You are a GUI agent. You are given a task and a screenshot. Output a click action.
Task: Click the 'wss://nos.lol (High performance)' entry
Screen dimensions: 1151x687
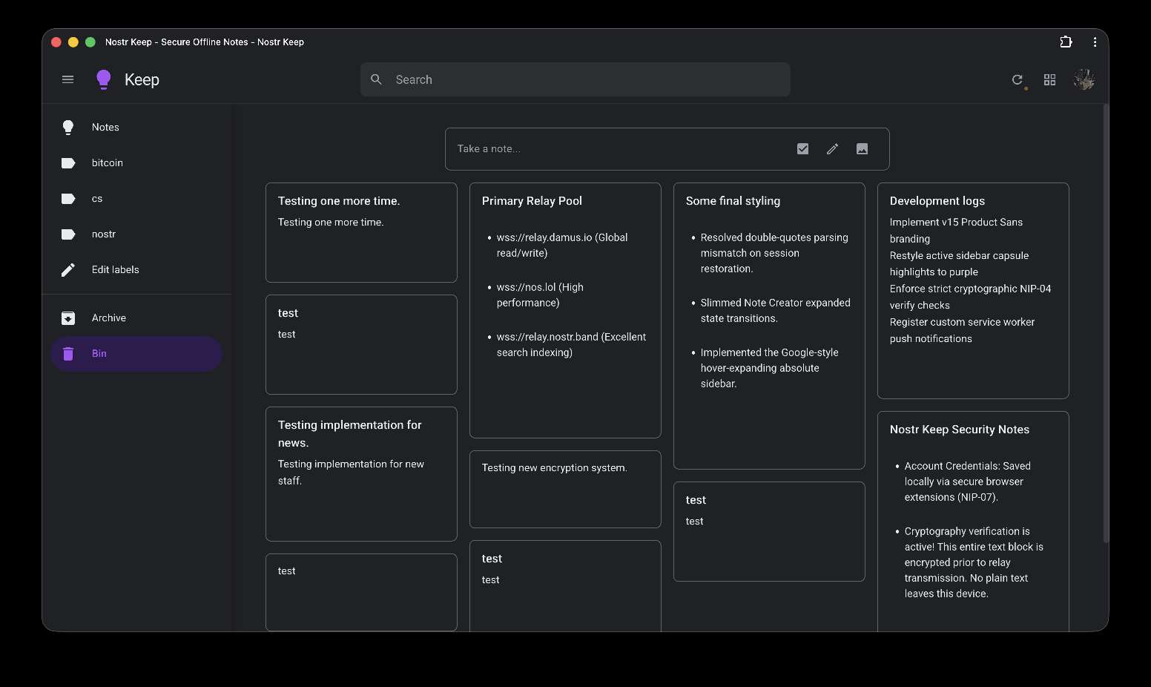coord(540,295)
